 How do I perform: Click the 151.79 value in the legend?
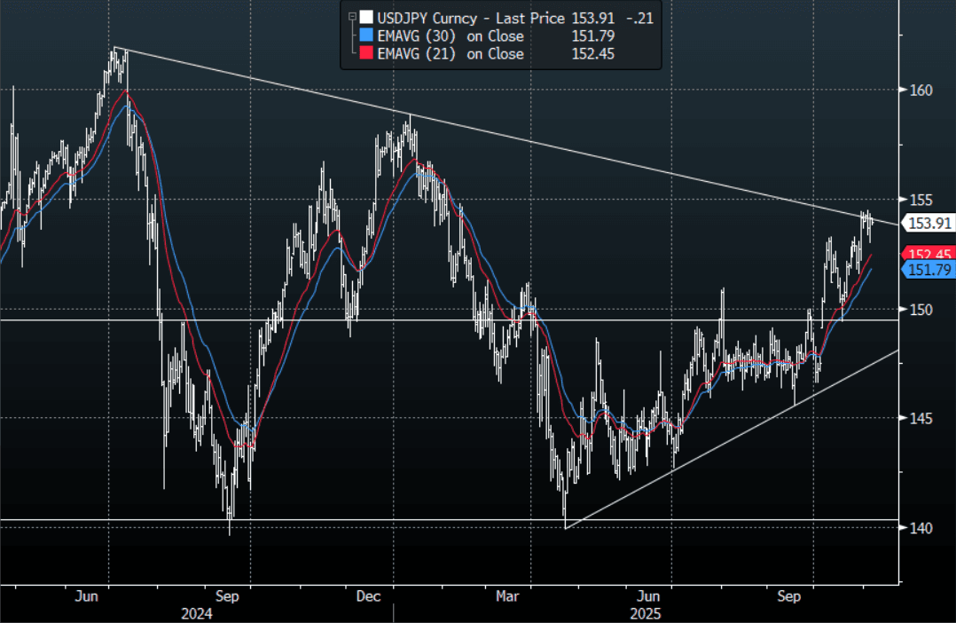592,36
